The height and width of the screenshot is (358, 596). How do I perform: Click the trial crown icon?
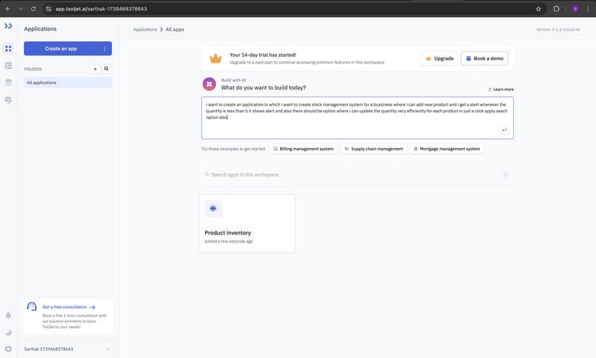click(215, 59)
